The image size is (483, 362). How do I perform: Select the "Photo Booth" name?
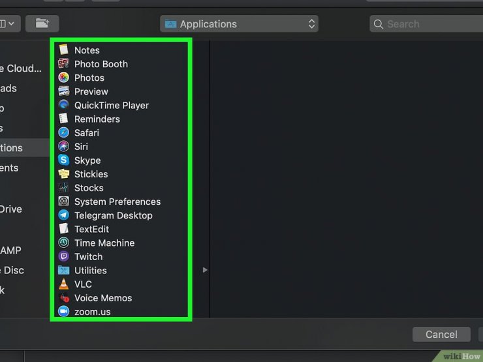(x=101, y=64)
